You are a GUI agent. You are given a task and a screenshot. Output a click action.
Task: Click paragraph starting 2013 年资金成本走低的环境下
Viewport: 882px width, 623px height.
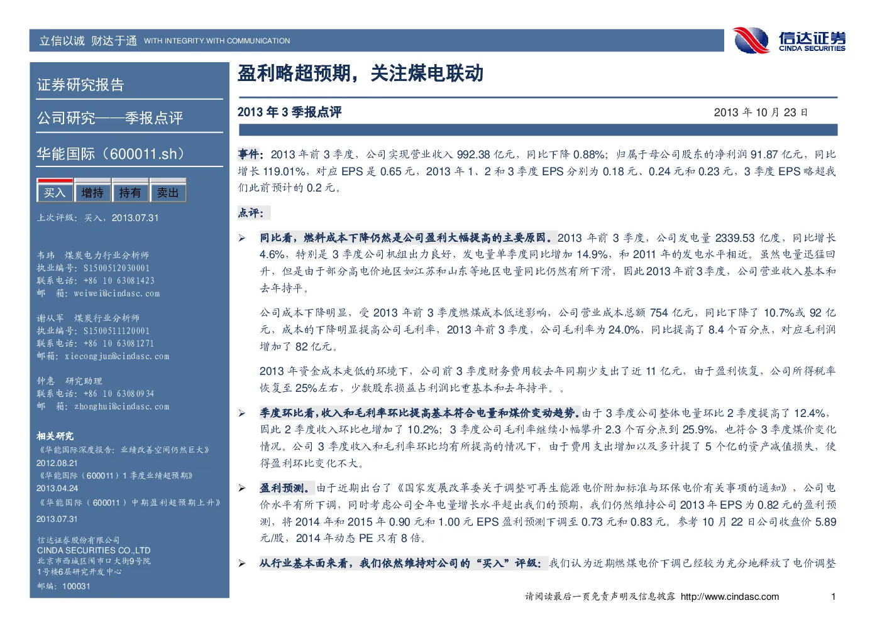[548, 380]
